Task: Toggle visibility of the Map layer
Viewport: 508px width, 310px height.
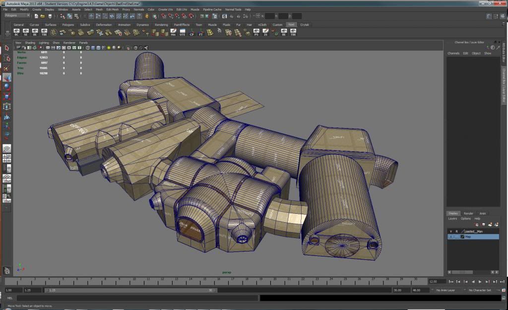Action: tap(451, 237)
